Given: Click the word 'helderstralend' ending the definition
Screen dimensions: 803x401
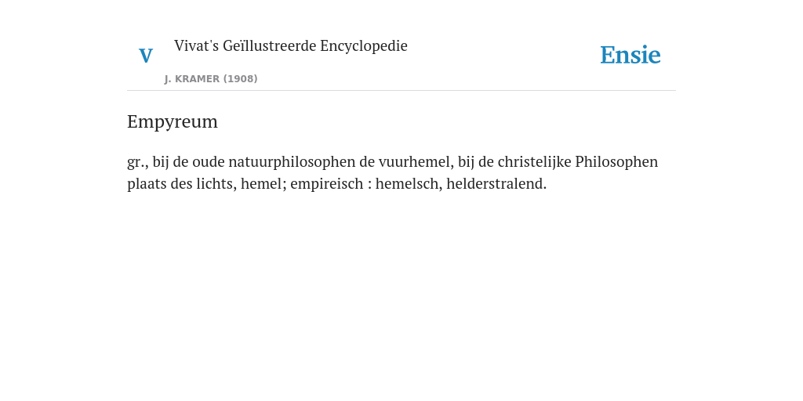Looking at the screenshot, I should [x=496, y=183].
